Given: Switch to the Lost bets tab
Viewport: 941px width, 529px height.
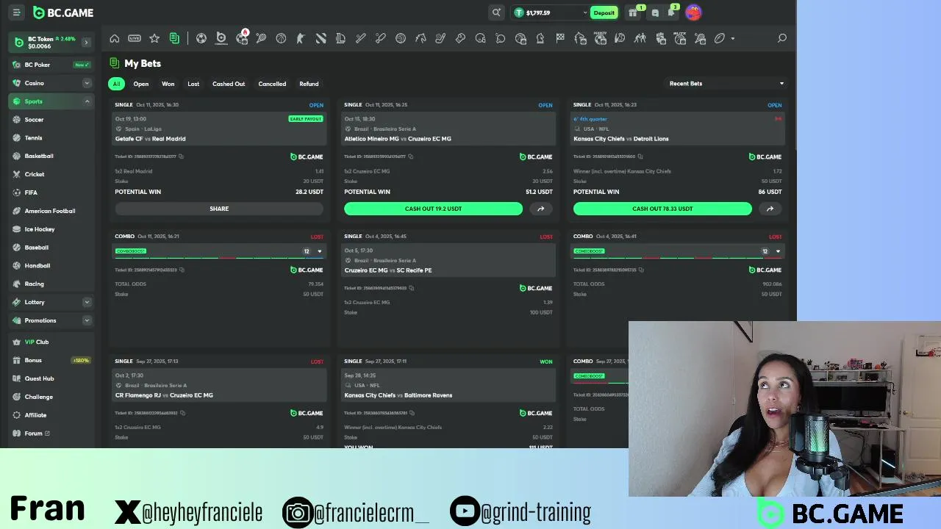Looking at the screenshot, I should pyautogui.click(x=193, y=84).
